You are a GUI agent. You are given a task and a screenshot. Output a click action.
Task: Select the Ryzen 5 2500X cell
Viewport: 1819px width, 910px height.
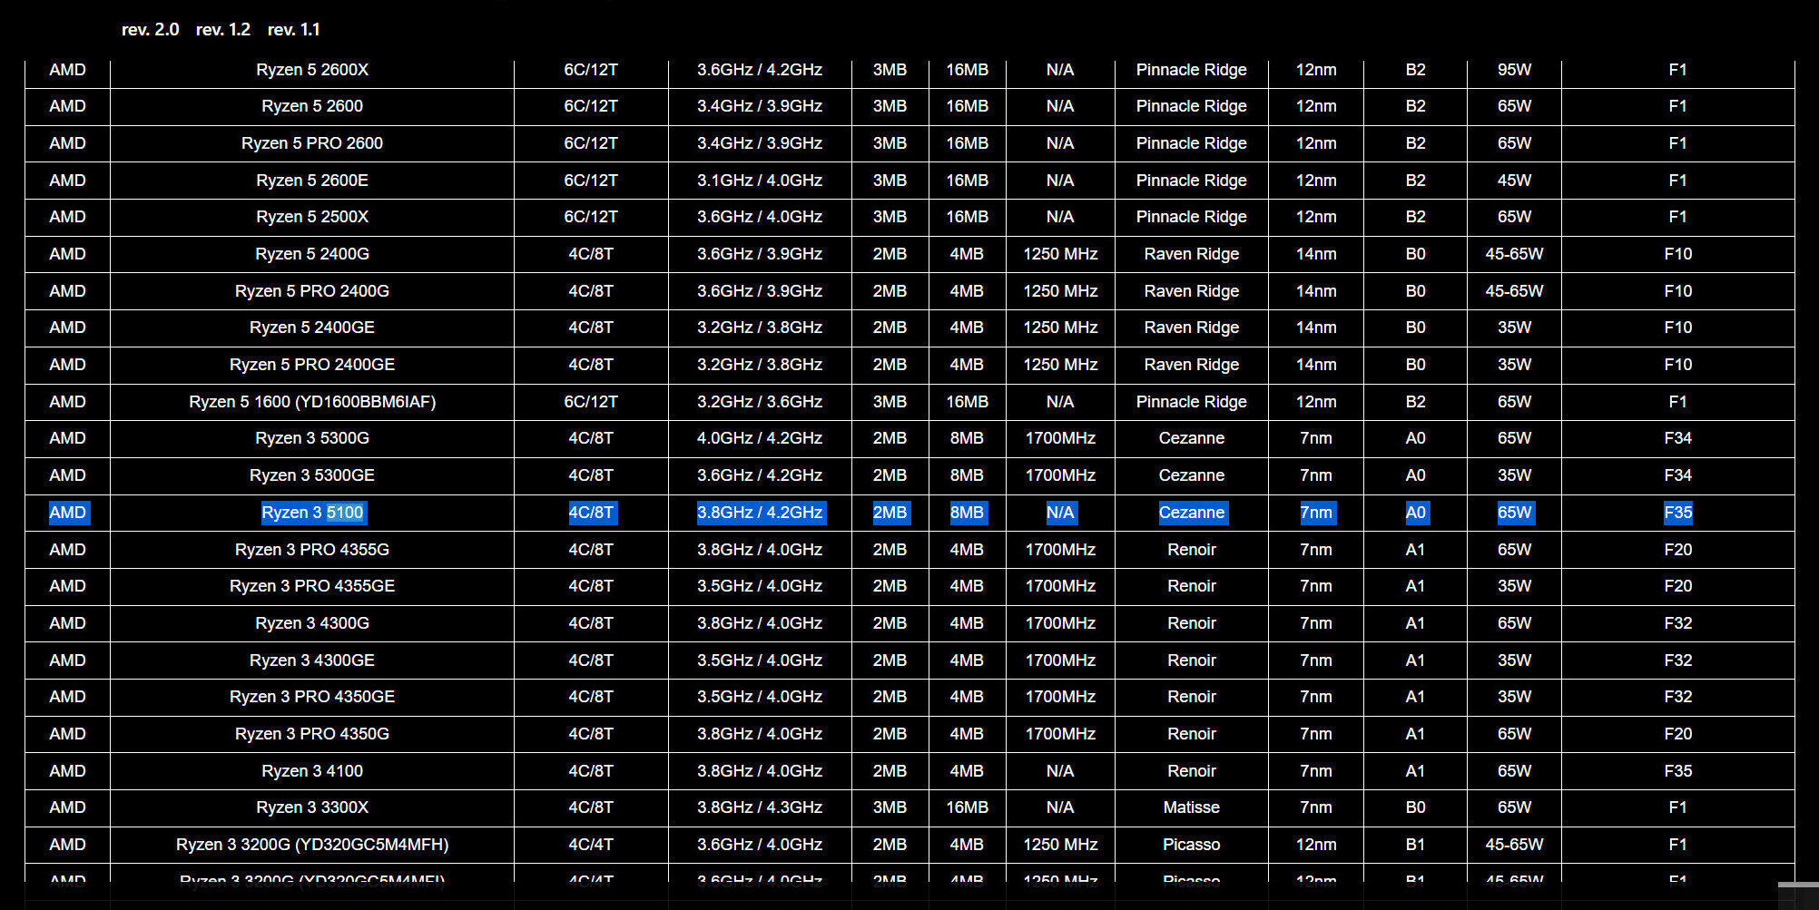[x=312, y=217]
